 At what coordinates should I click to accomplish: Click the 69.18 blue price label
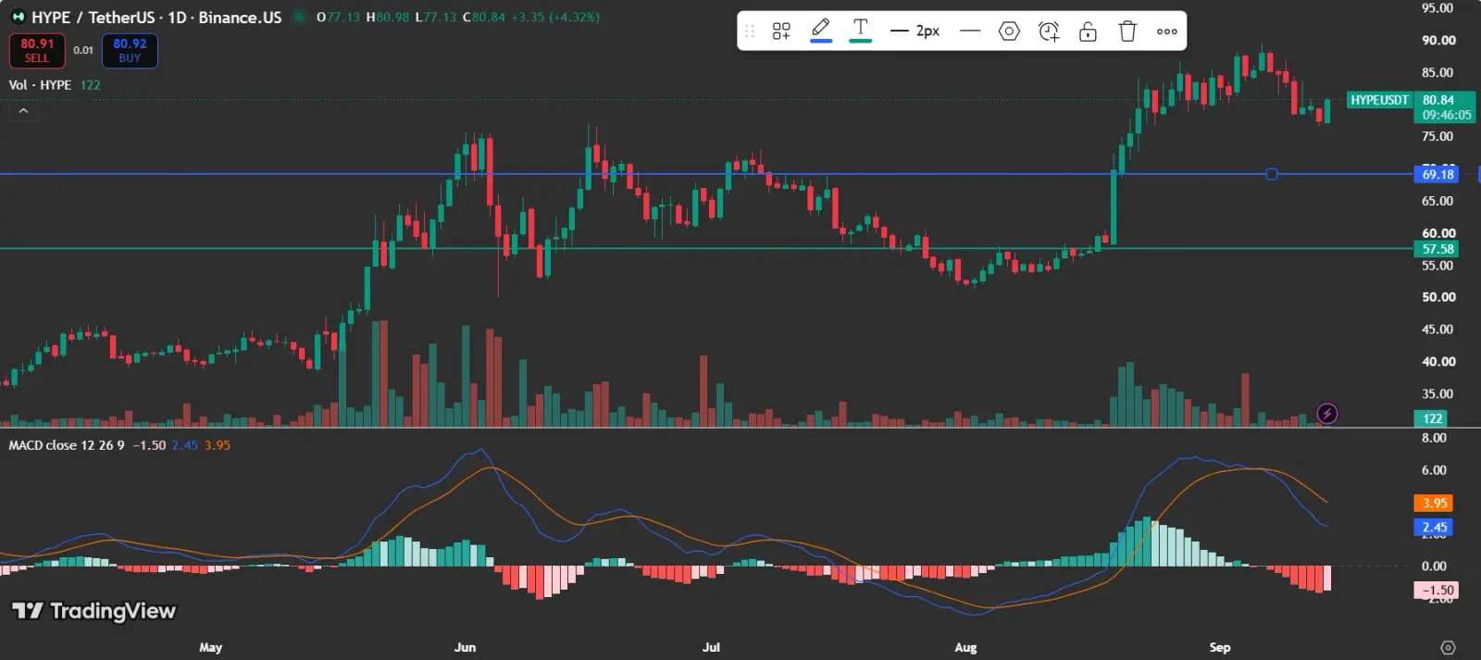click(1437, 174)
